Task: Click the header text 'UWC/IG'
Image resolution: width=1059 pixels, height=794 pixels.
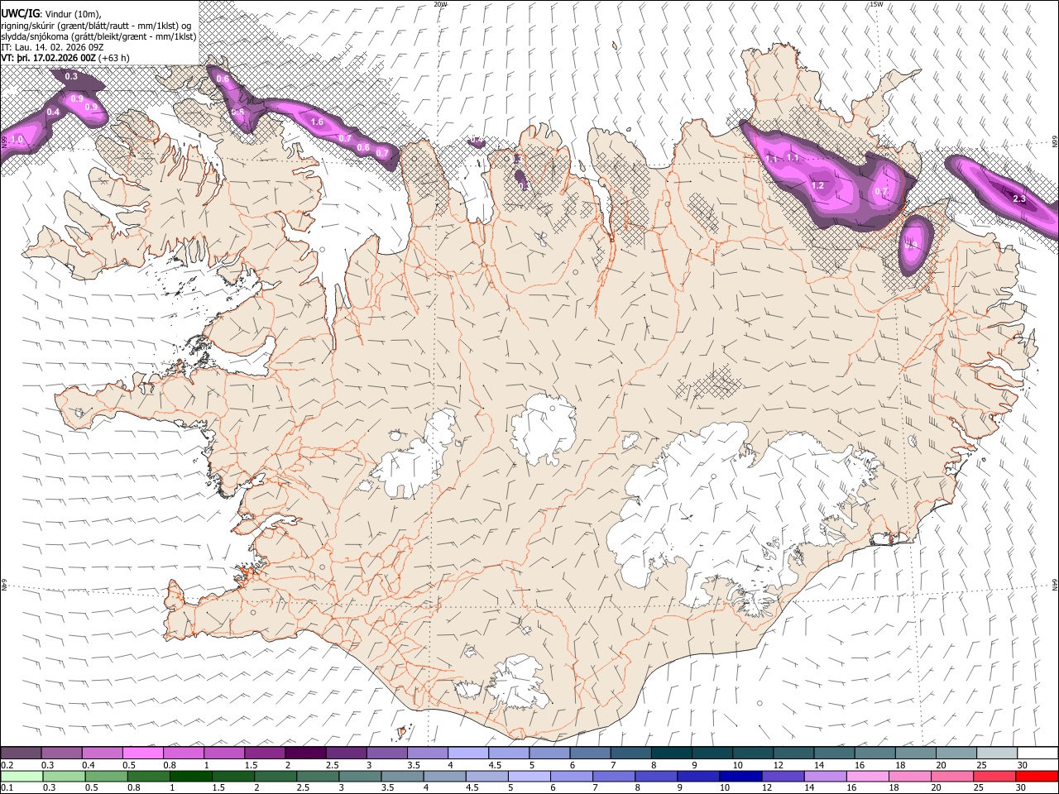Action: (x=20, y=12)
